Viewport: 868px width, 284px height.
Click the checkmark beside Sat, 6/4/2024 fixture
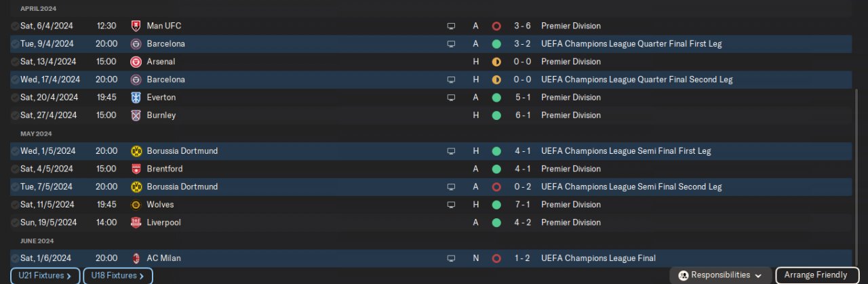(x=15, y=26)
